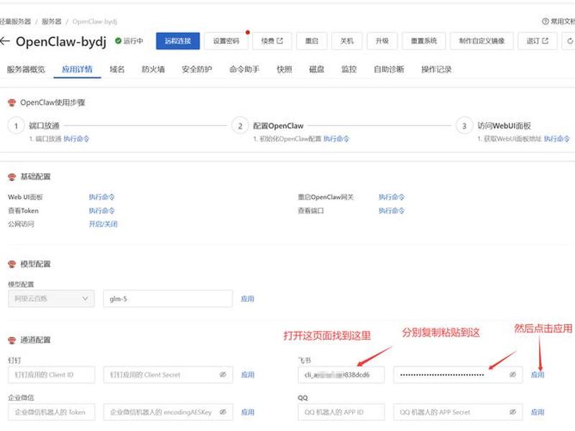Click 执行命令 under 端口放通 step
The height and width of the screenshot is (431, 575).
click(x=76, y=139)
